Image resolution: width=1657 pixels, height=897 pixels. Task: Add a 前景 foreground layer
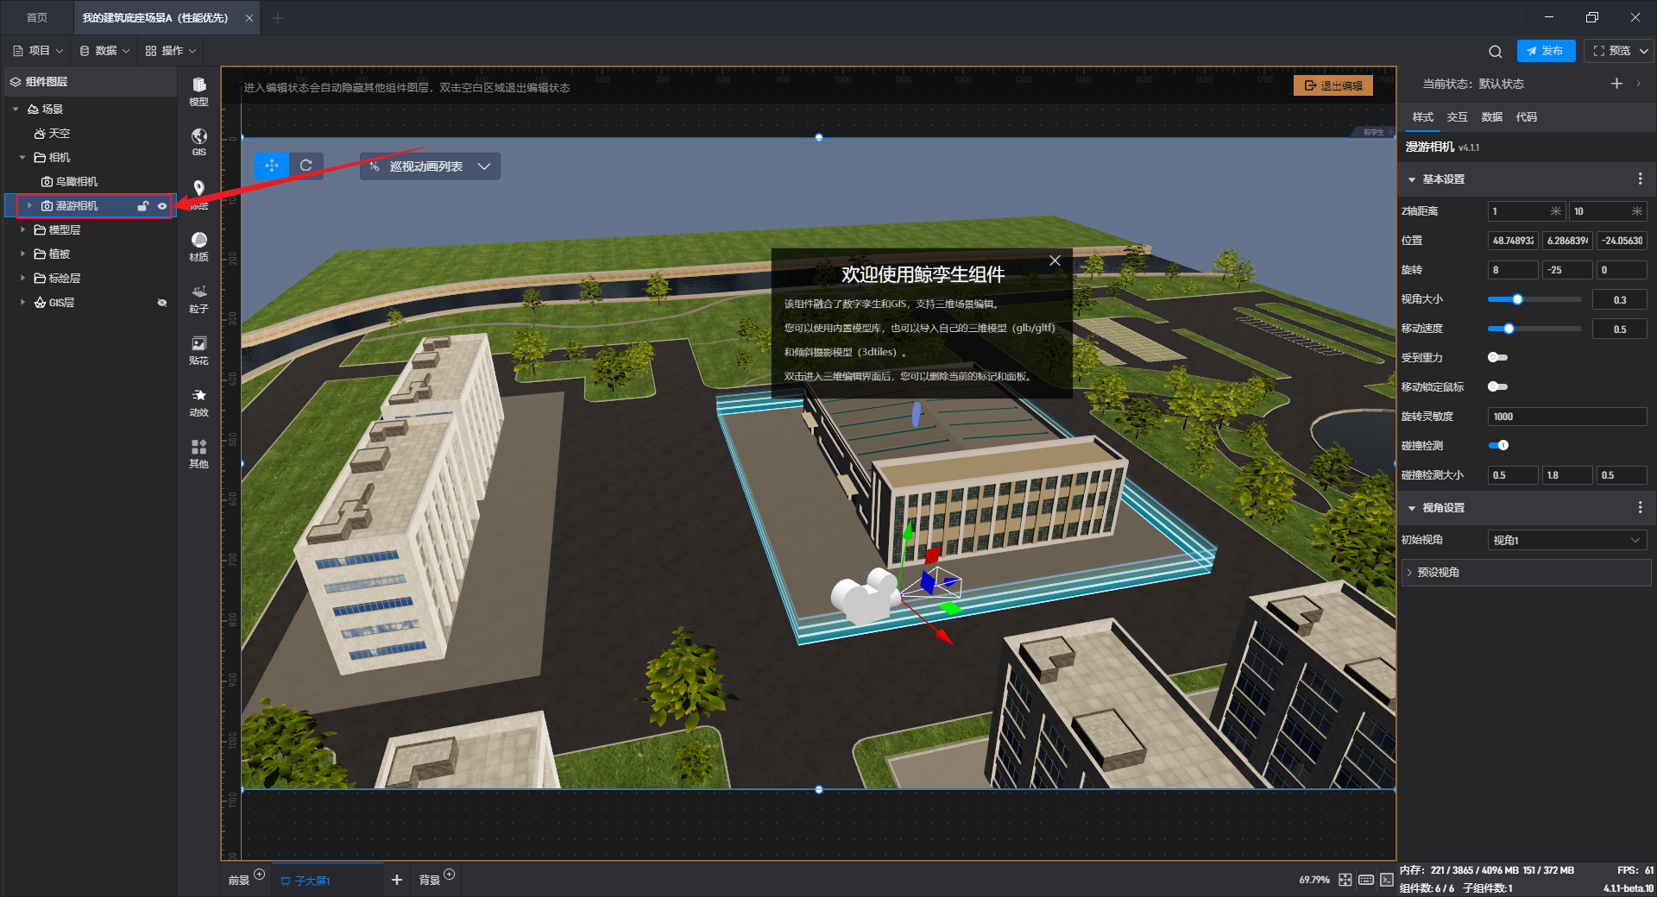click(259, 875)
